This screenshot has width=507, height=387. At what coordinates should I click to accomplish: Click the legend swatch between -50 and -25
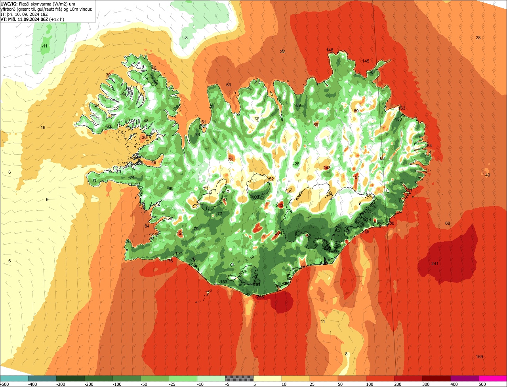click(155, 378)
